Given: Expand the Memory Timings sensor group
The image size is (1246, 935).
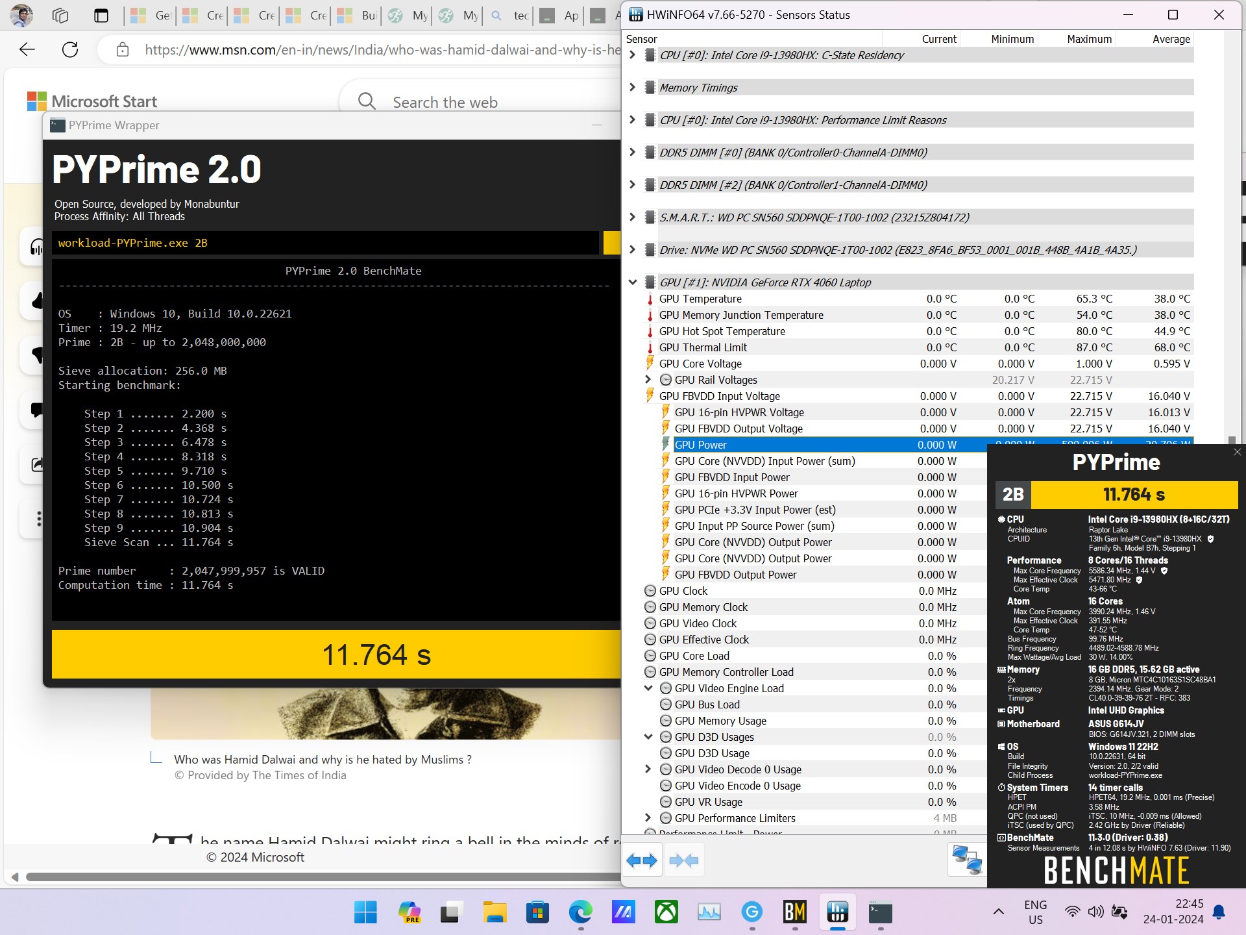Looking at the screenshot, I should tap(633, 88).
